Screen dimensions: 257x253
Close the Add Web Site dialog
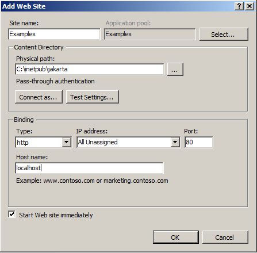250,6
